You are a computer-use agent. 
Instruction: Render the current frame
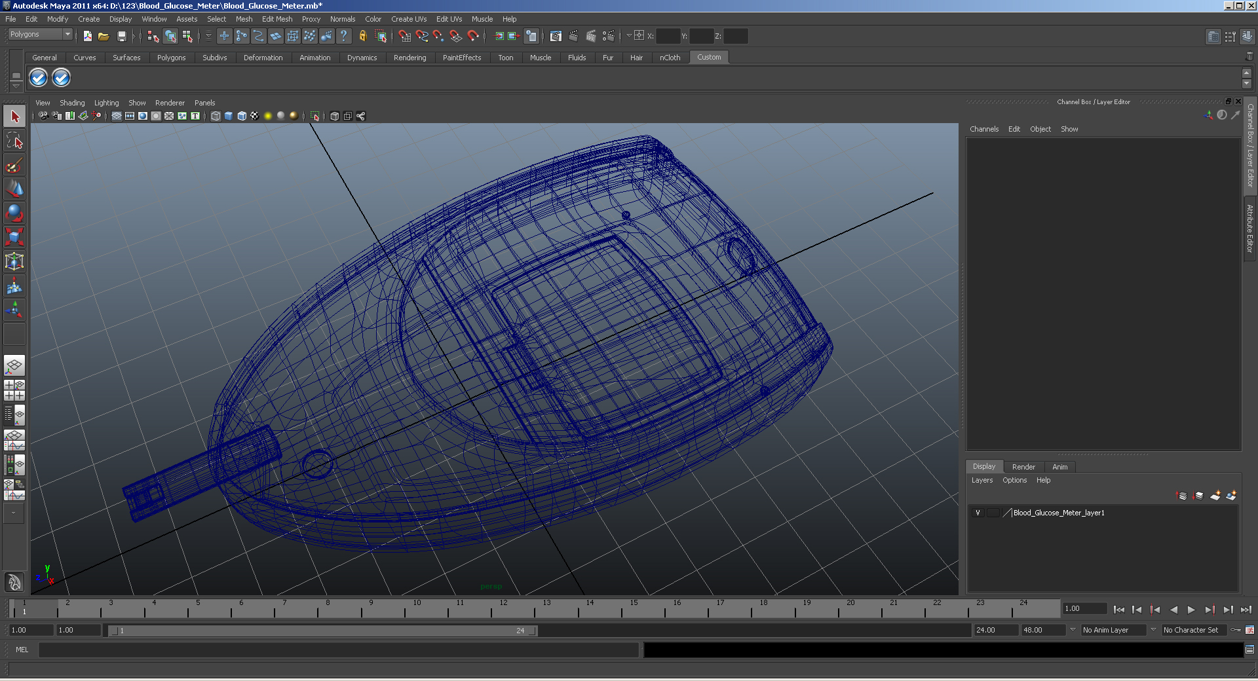click(x=573, y=36)
